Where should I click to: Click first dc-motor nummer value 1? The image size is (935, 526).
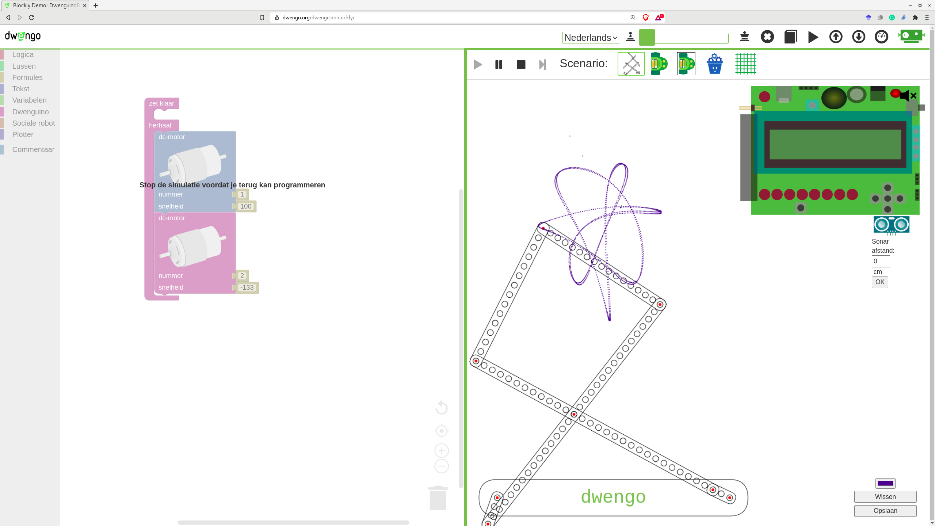click(242, 194)
